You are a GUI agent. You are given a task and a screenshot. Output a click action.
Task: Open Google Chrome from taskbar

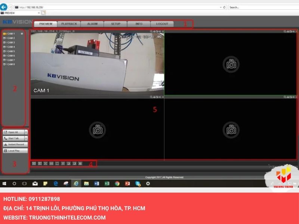coord(117,183)
